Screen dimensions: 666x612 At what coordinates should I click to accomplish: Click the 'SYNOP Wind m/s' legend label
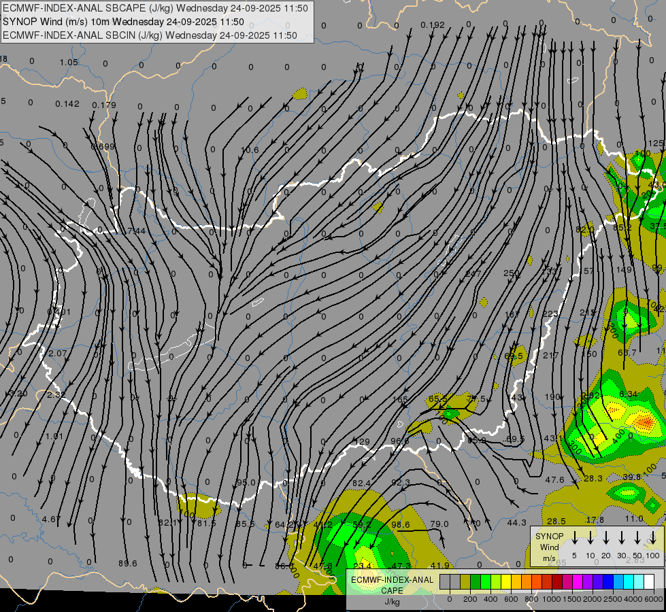(549, 547)
